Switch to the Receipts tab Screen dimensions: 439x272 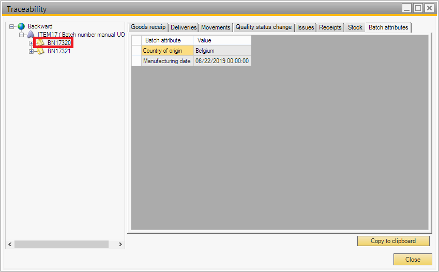pyautogui.click(x=330, y=27)
